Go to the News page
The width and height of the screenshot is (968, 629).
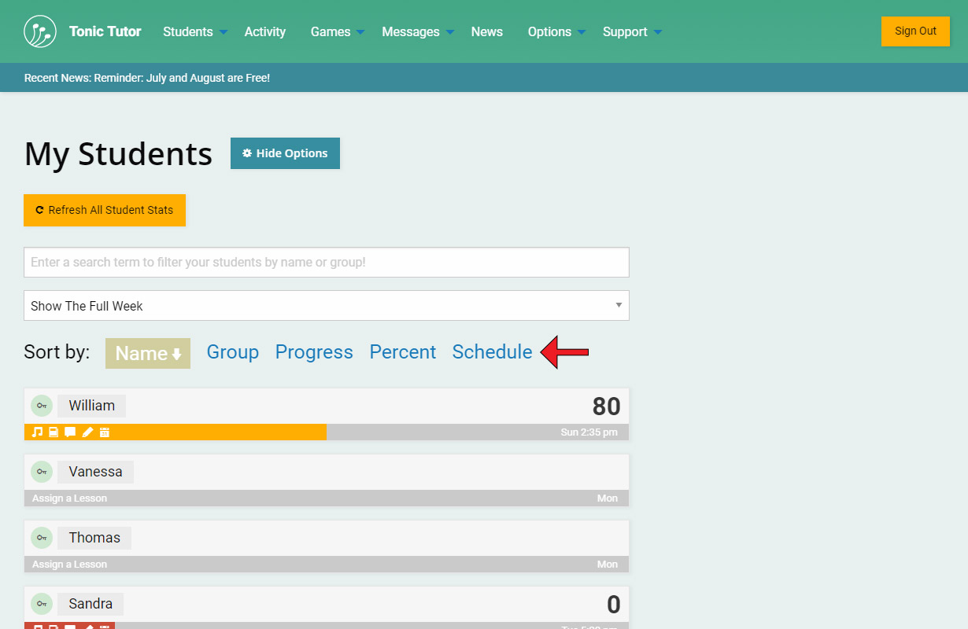486,31
